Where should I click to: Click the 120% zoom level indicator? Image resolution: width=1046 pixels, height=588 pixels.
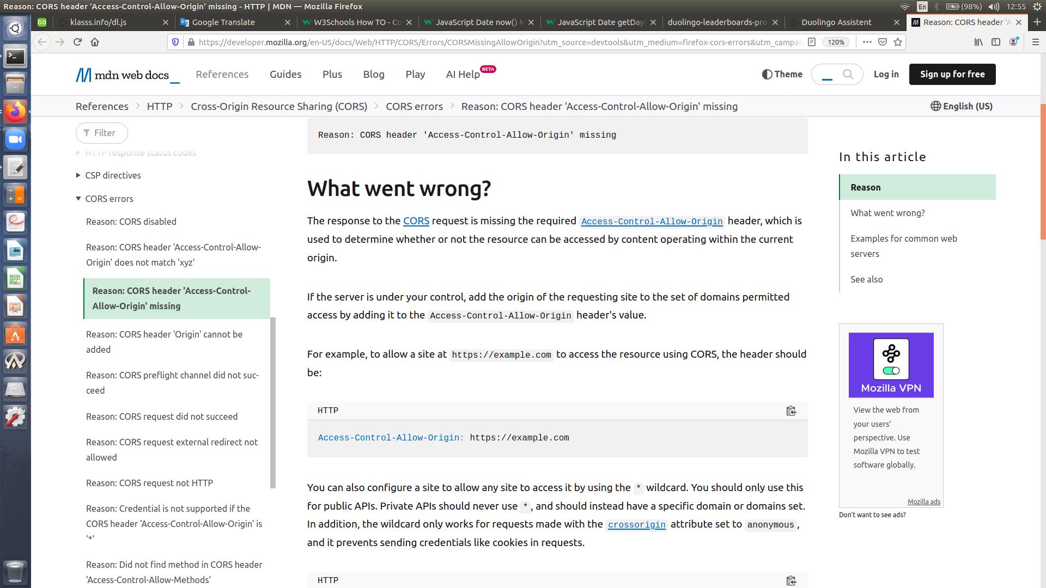[836, 42]
